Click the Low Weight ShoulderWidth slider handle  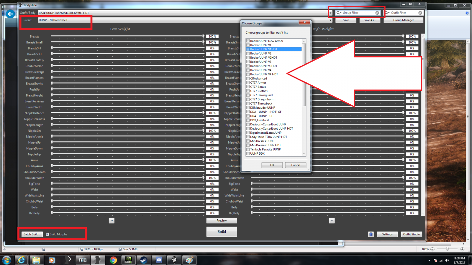(x=203, y=177)
